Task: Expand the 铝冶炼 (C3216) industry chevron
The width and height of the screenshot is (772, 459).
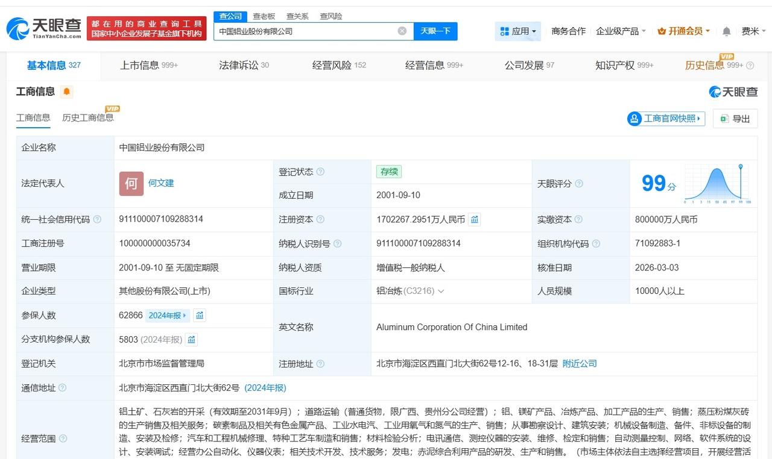Action: (x=441, y=292)
